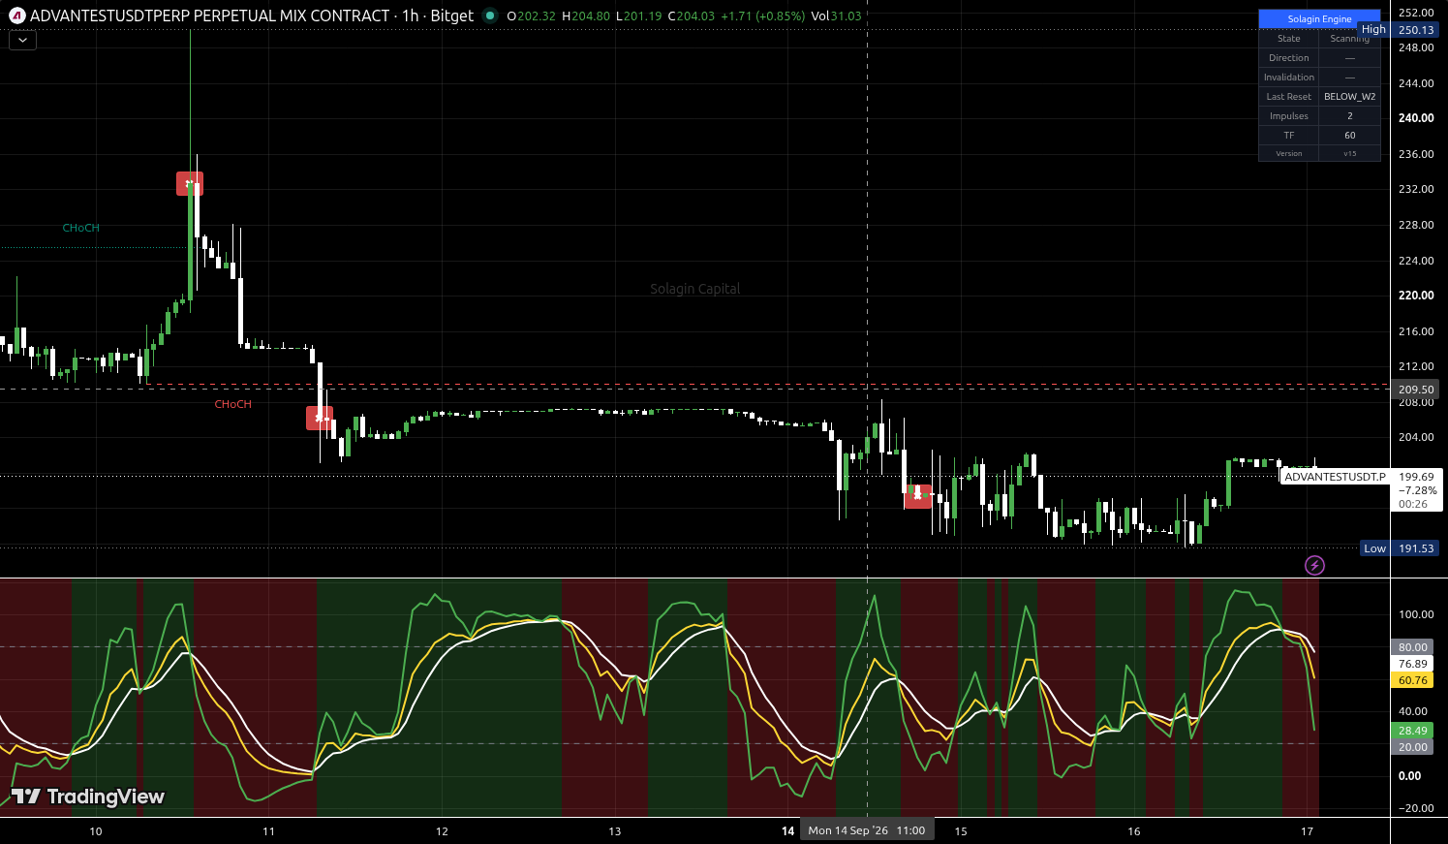The image size is (1448, 844).
Task: Click the current price 199.69 on the price scale
Action: click(x=1415, y=477)
